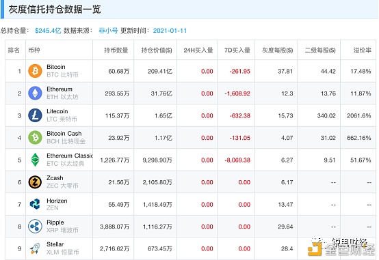Viewport: 379px width, 260px height.
Task: Open the Ripple name link
Action: pos(55,222)
